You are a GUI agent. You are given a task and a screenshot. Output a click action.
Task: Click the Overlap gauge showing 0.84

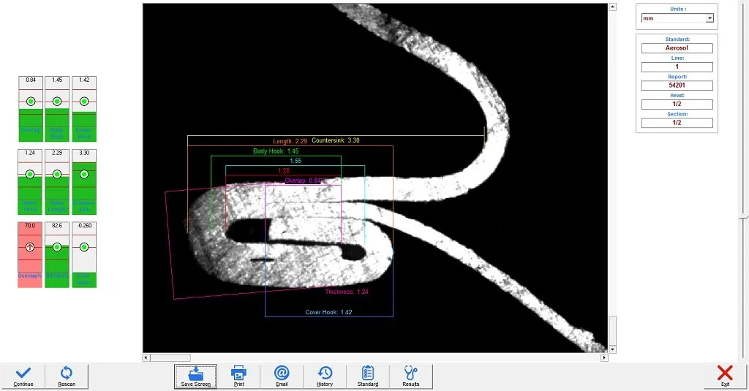(31, 108)
